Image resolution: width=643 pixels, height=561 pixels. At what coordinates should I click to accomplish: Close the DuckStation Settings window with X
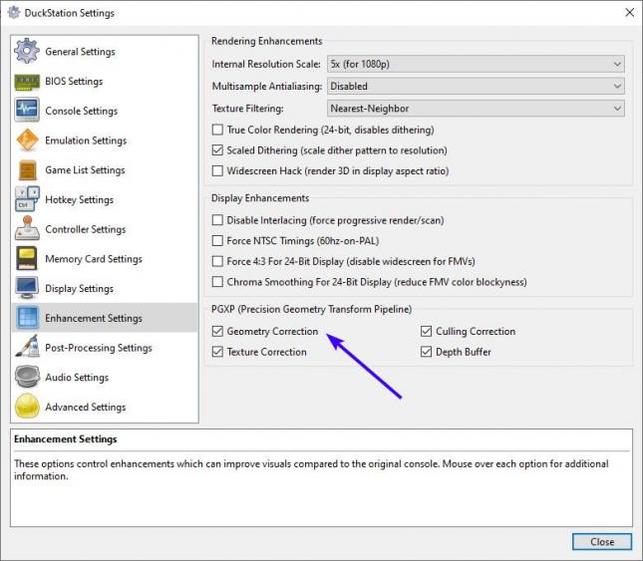(x=629, y=12)
